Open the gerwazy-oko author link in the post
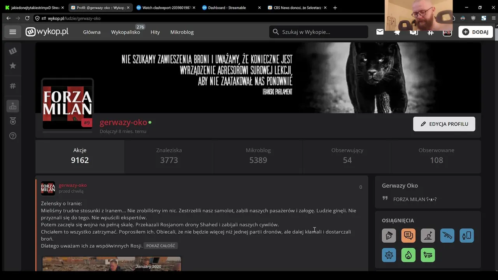Screen dimensions: 498x280 [x=73, y=185]
